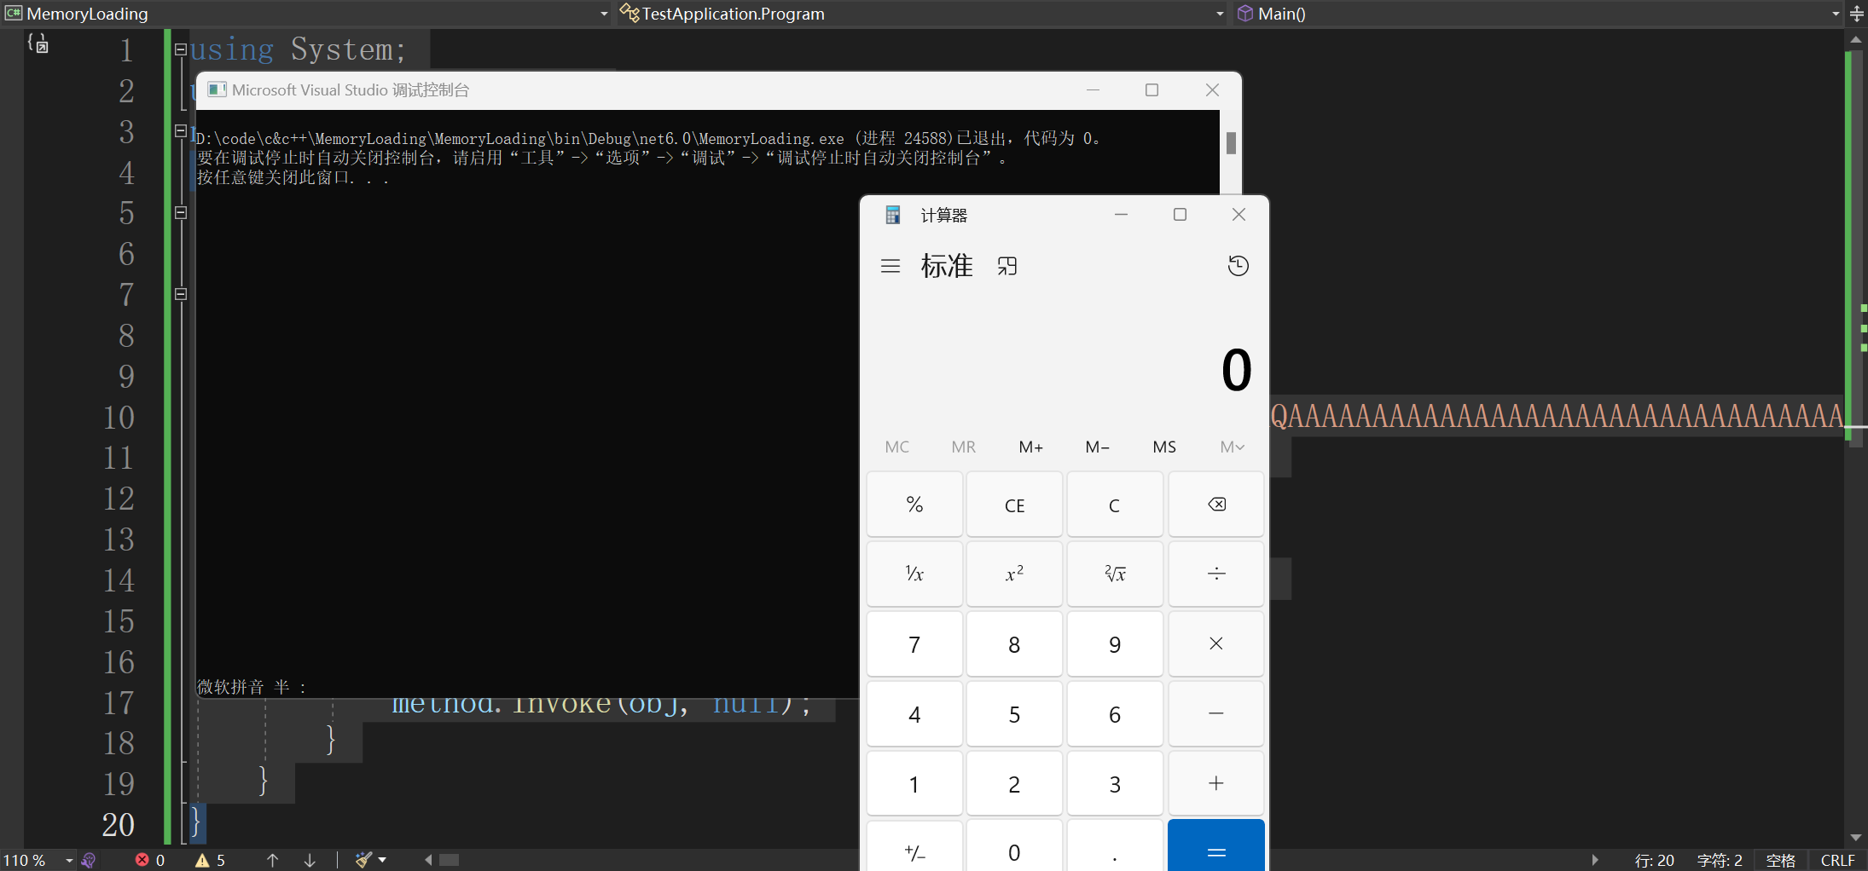Click the calculator app icon in title bar
Viewport: 1868px width, 871px height.
[893, 215]
